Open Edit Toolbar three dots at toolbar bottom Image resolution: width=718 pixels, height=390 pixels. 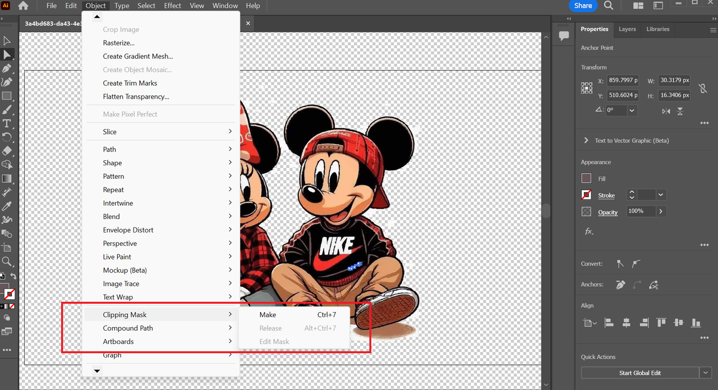point(7,350)
